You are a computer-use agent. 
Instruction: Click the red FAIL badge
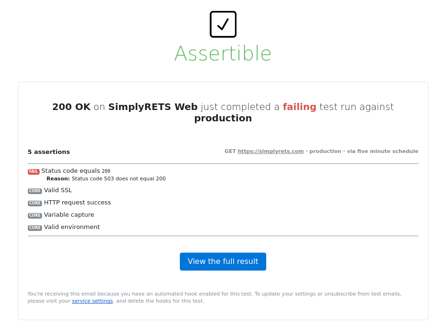click(34, 172)
